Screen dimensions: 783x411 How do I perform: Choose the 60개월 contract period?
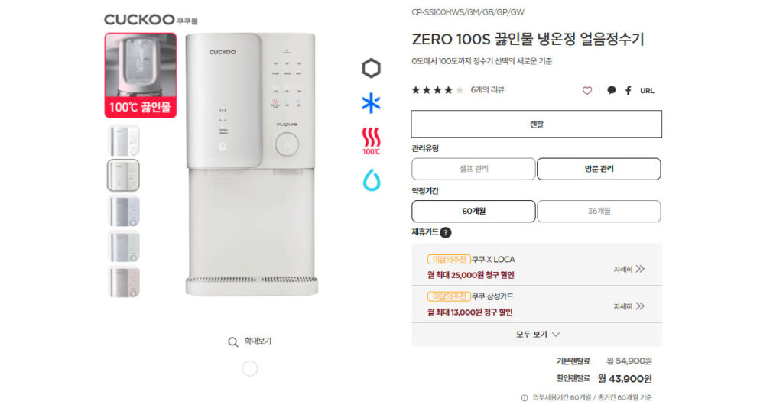click(x=473, y=212)
